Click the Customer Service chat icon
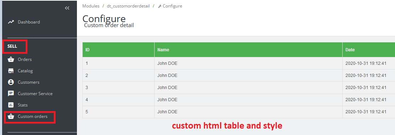The image size is (395, 135). (11, 94)
